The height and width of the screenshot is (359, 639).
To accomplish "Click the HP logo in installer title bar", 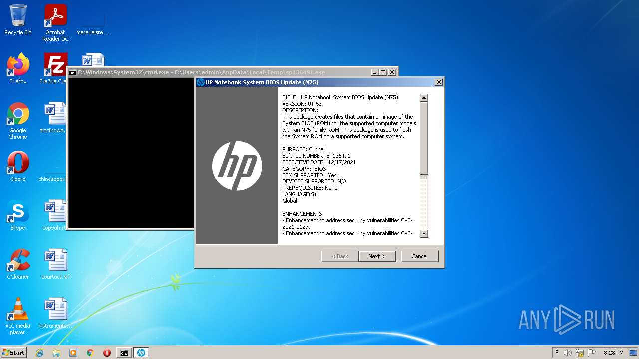I will click(200, 82).
